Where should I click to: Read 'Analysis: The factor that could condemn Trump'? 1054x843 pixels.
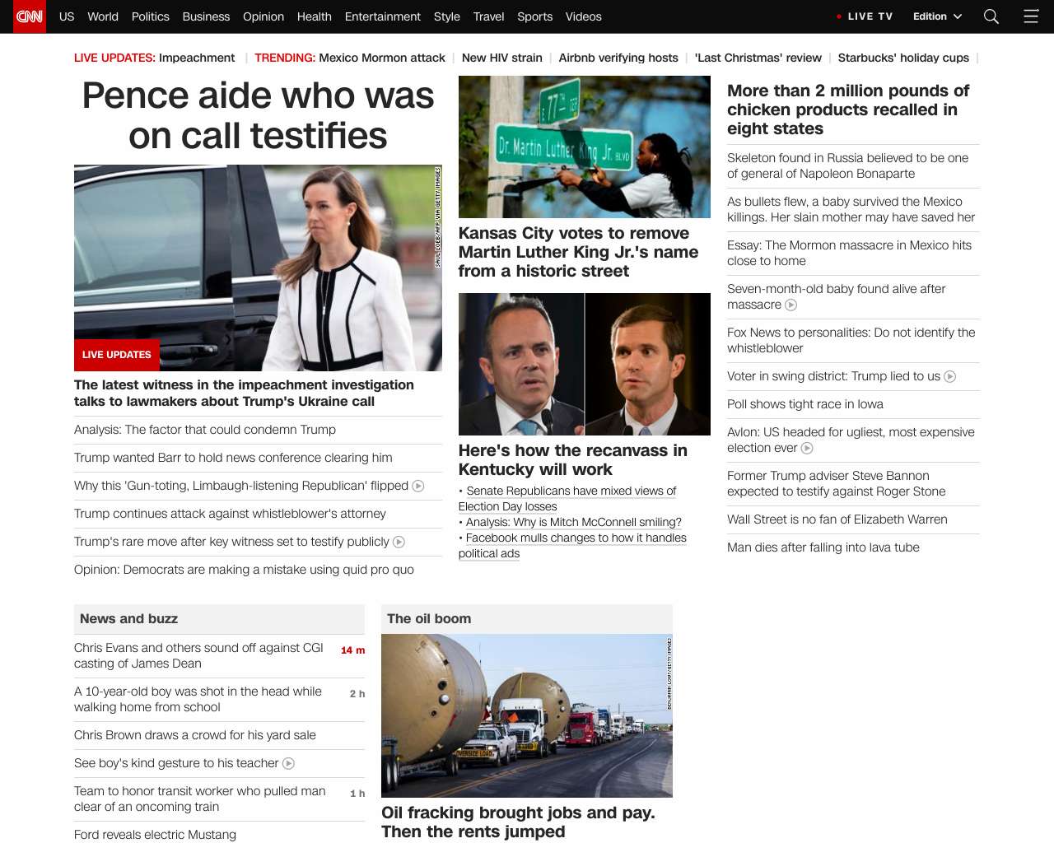point(205,430)
